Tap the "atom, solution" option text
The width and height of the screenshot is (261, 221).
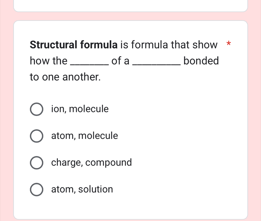pyautogui.click(x=82, y=189)
